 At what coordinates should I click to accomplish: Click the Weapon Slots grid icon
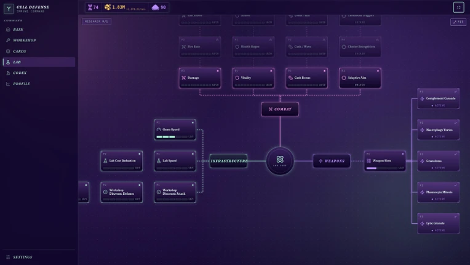369,161
